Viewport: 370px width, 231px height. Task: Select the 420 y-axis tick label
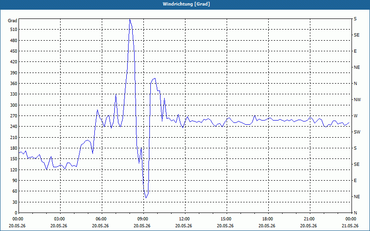click(14, 62)
